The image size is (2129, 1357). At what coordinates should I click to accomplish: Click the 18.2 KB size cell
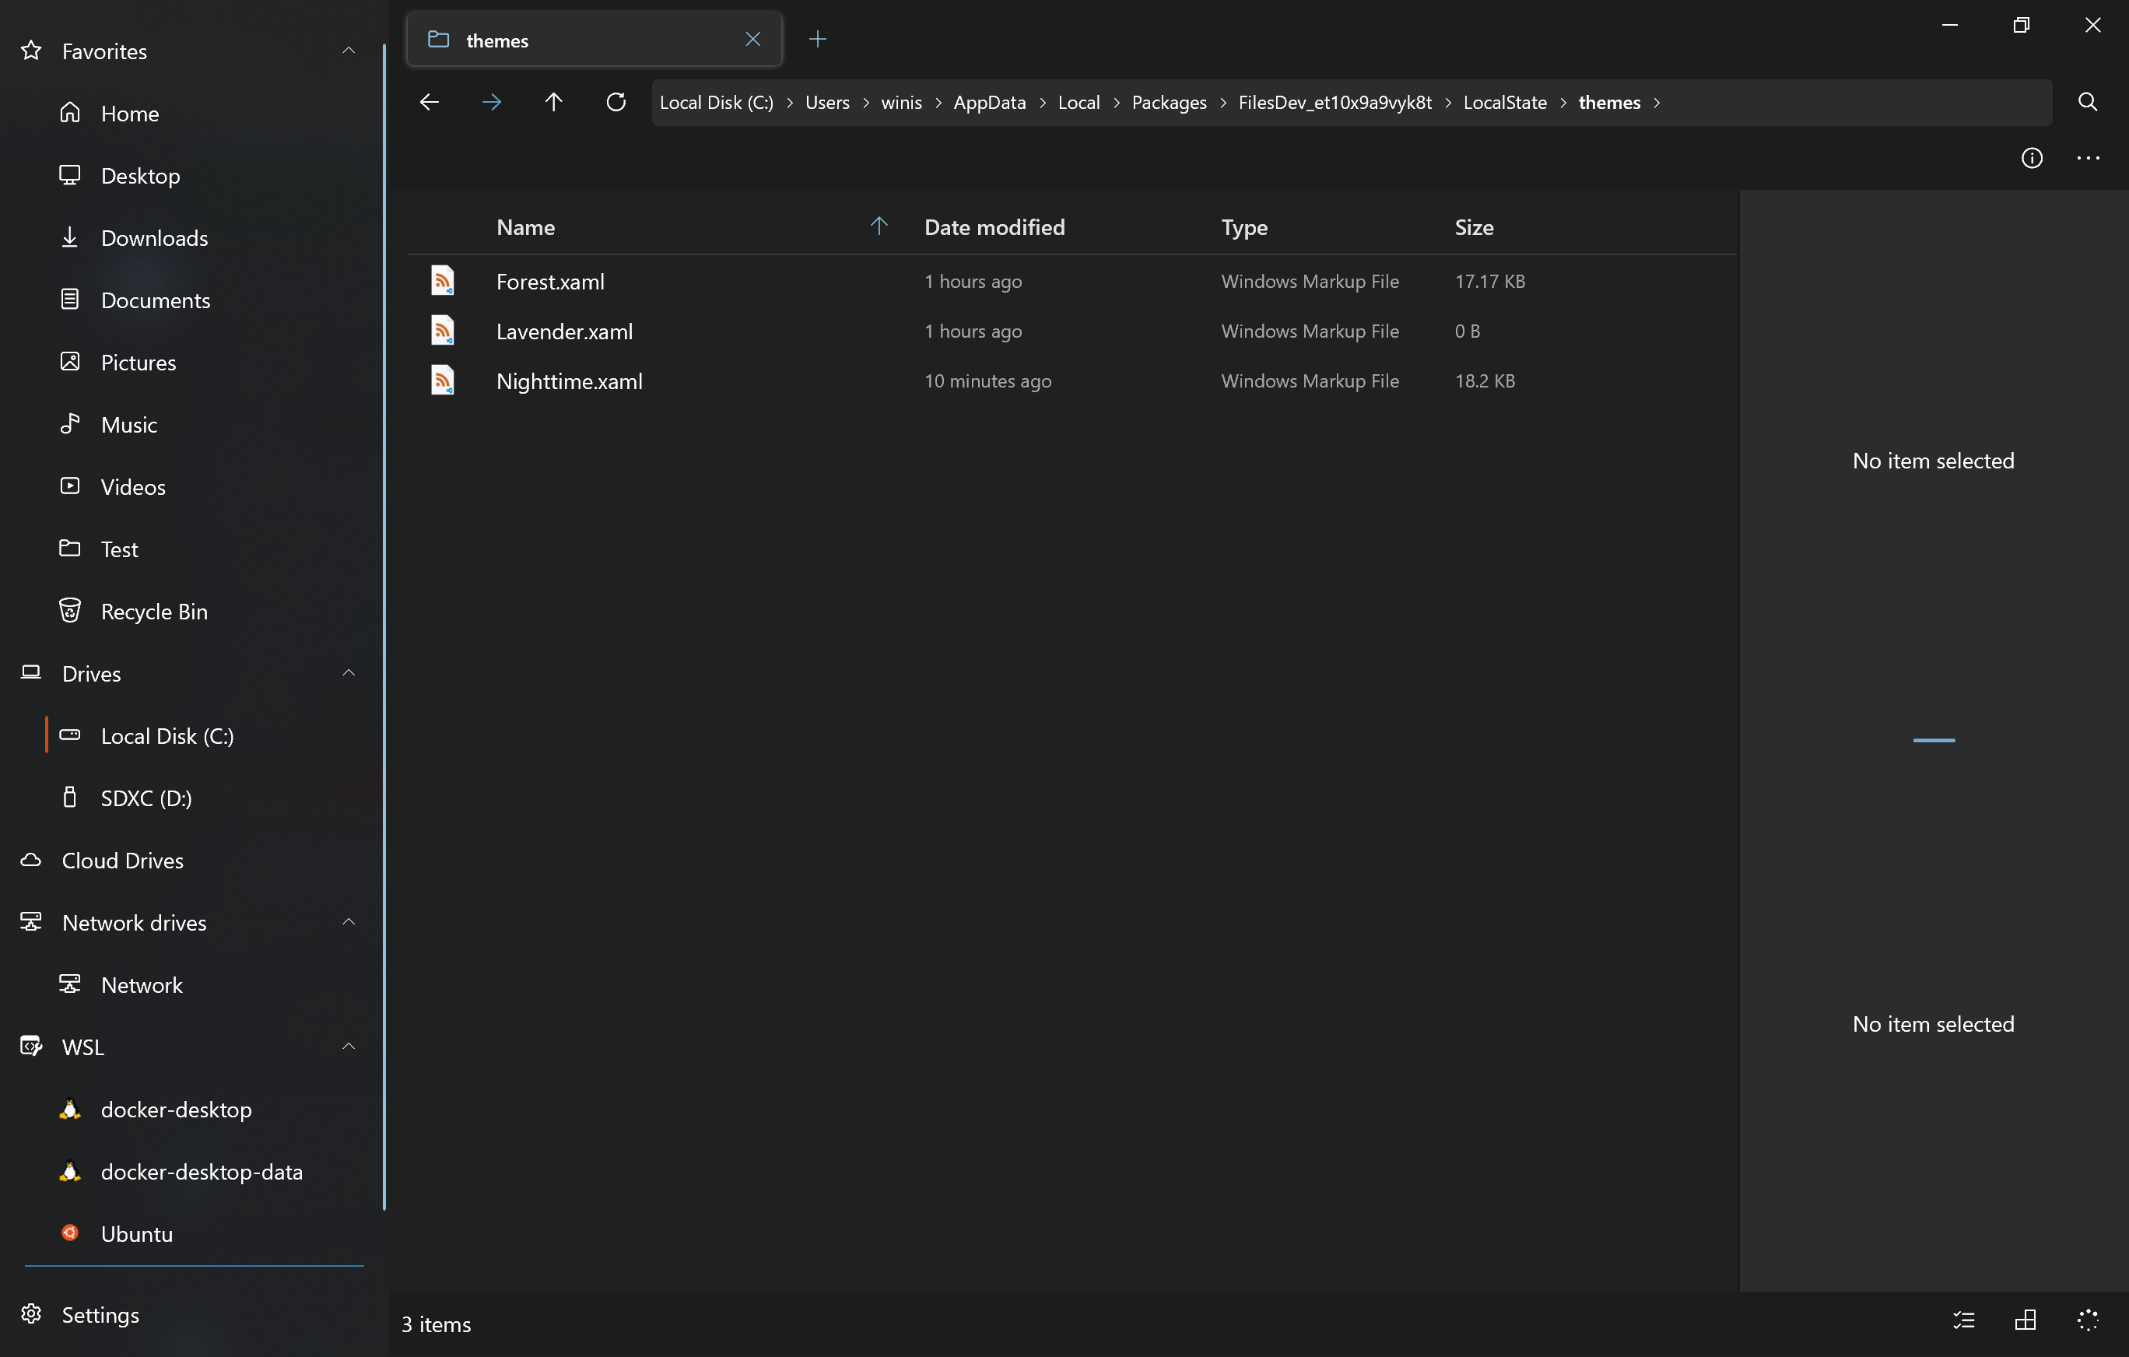[1485, 381]
